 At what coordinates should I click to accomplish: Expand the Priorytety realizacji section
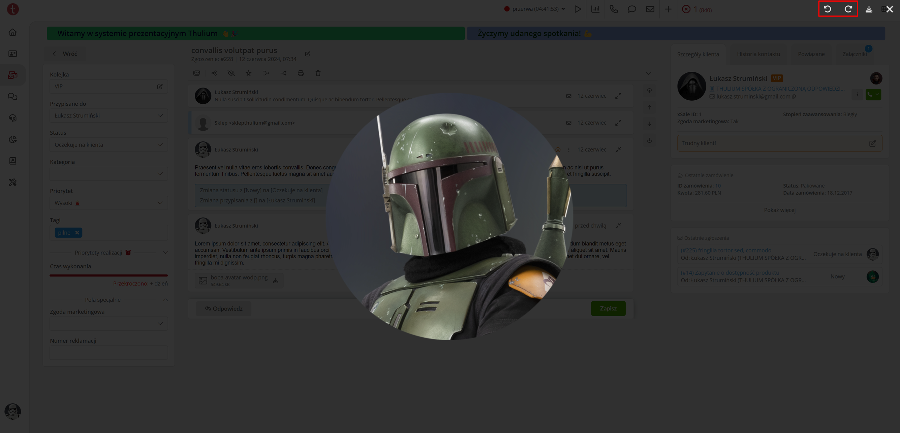point(165,253)
